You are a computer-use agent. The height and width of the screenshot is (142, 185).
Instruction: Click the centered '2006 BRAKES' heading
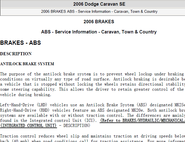(x=99, y=22)
